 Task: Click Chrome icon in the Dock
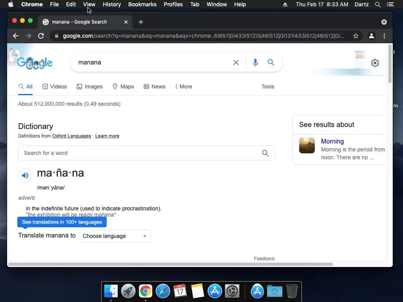(x=146, y=291)
